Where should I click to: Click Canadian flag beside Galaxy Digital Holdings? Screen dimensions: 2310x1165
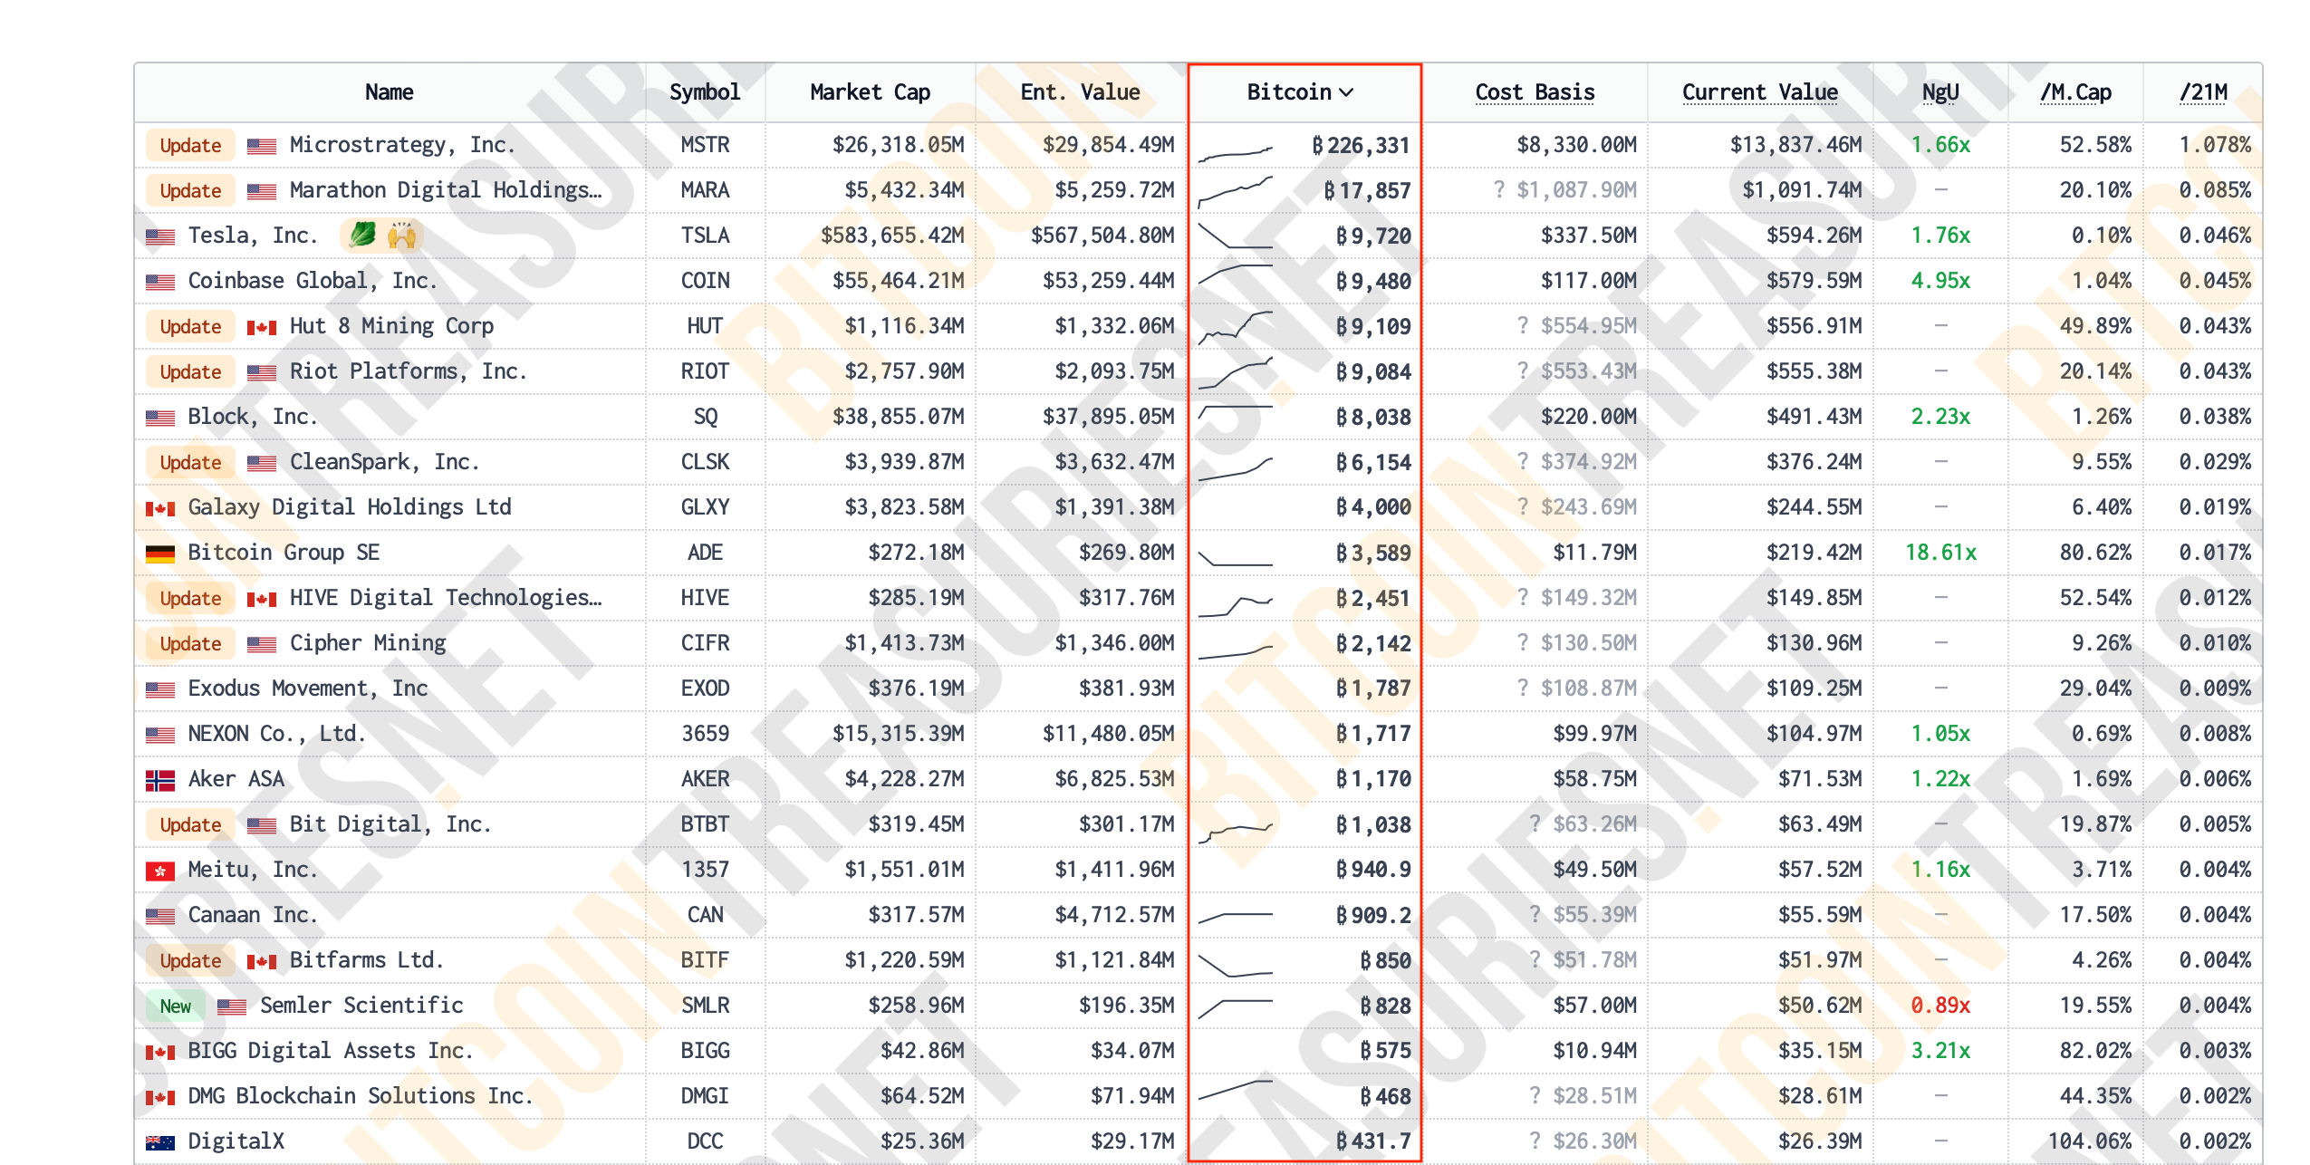[160, 508]
